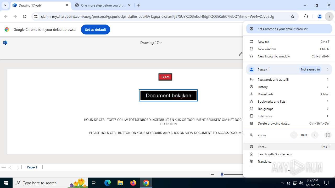Expand Extensions submenu in the Chrome menu
The height and width of the screenshot is (188, 335).
tap(289, 116)
